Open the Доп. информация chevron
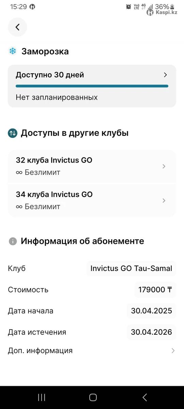 click(x=173, y=350)
